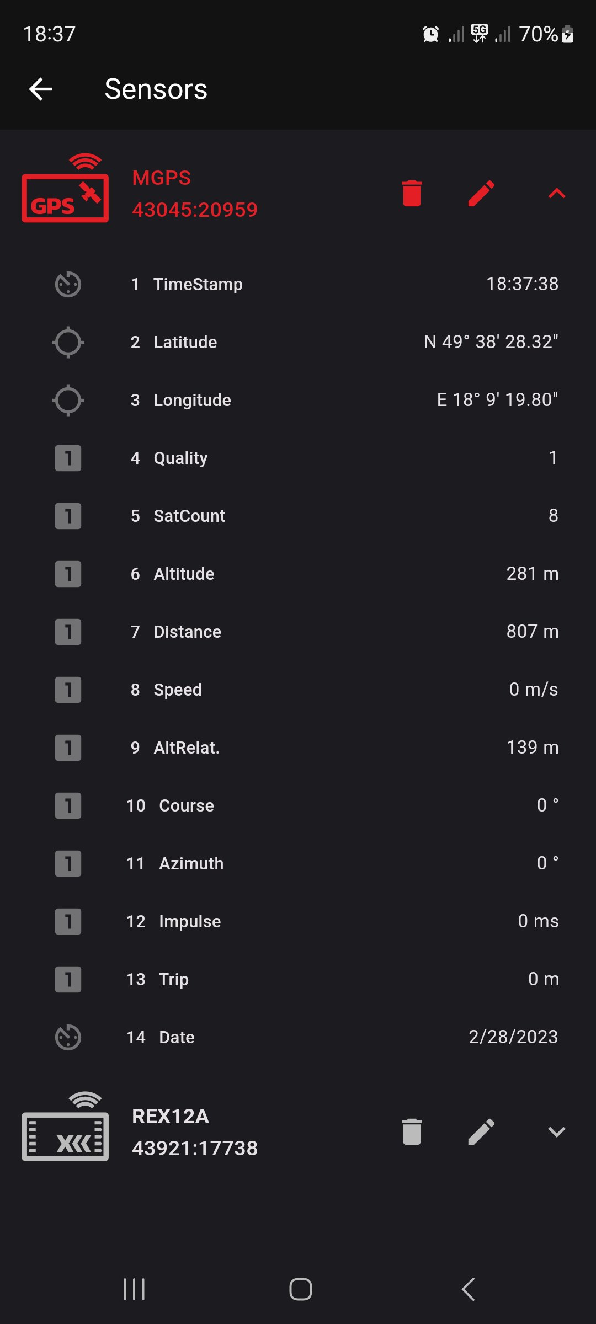Open Android recent apps button
The height and width of the screenshot is (1324, 596).
[134, 1289]
